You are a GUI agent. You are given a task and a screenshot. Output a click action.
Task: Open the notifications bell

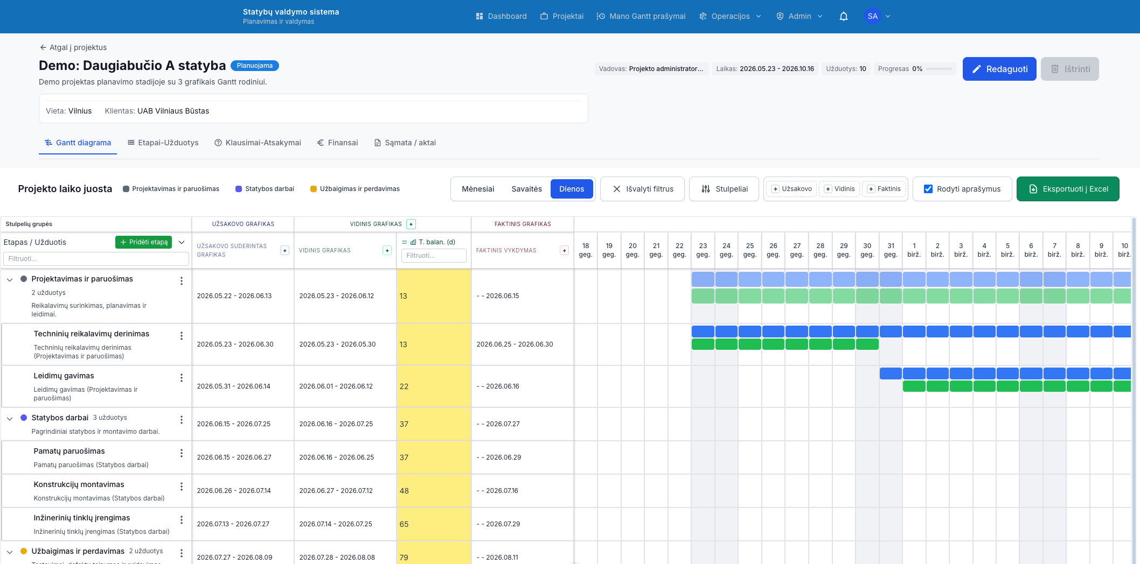844,16
